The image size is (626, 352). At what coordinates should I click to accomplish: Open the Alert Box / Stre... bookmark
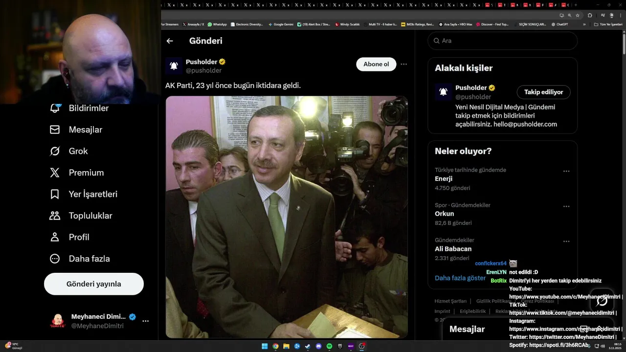click(x=314, y=24)
